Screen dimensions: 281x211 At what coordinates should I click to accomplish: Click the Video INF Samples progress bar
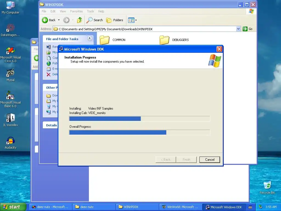pyautogui.click(x=139, y=119)
